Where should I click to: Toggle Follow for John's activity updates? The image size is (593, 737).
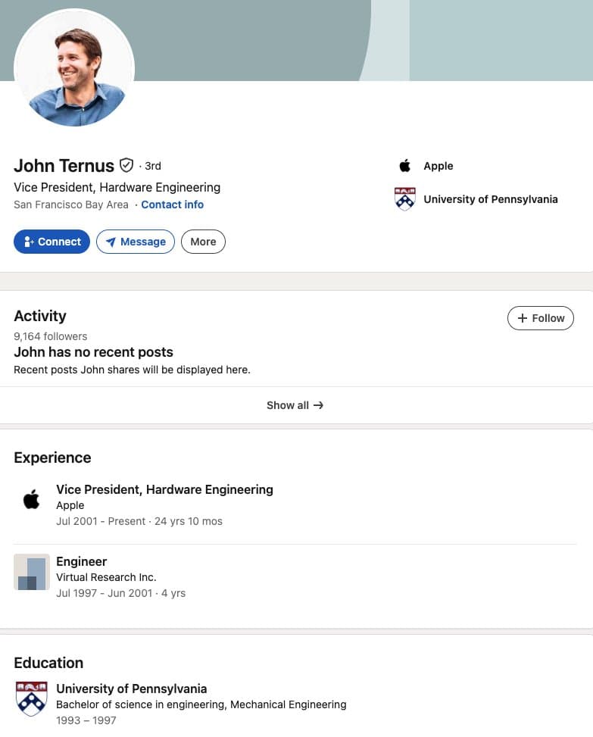540,318
